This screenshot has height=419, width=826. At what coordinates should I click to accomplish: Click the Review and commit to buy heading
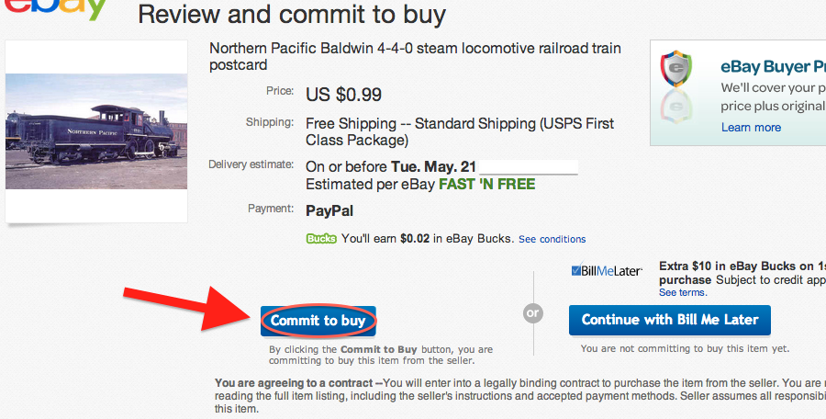[291, 15]
